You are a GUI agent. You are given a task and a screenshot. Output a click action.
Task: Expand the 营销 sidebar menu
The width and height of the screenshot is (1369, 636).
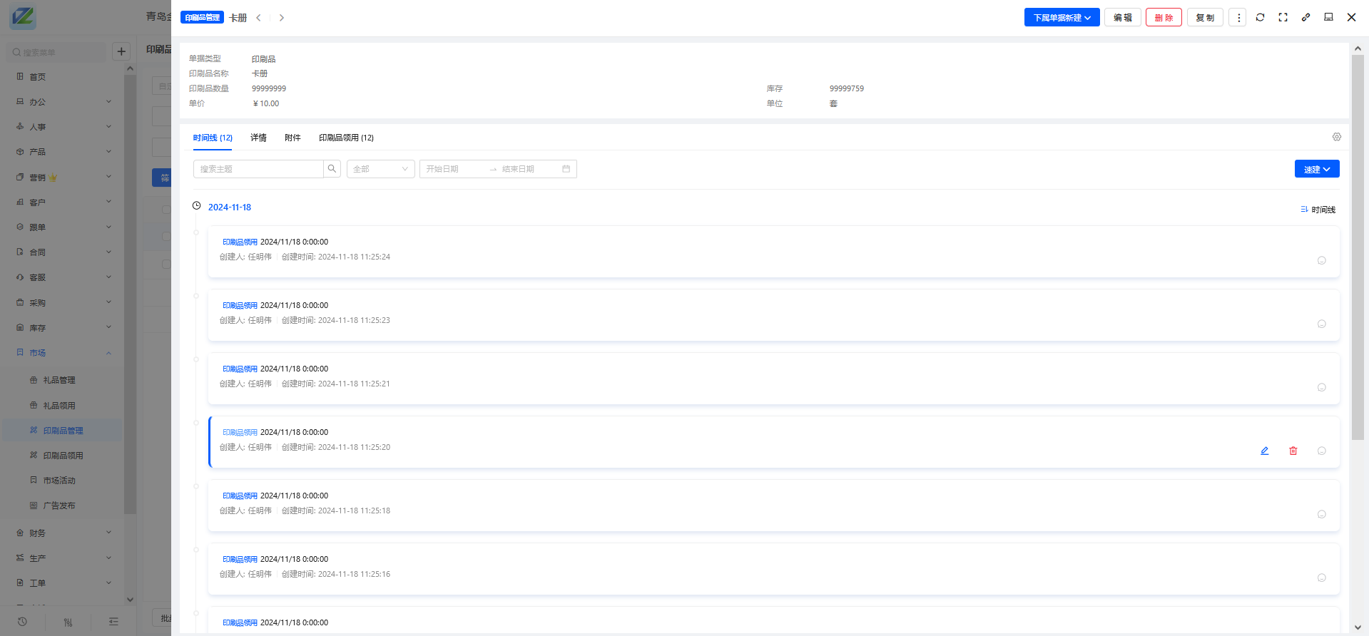tap(63, 178)
